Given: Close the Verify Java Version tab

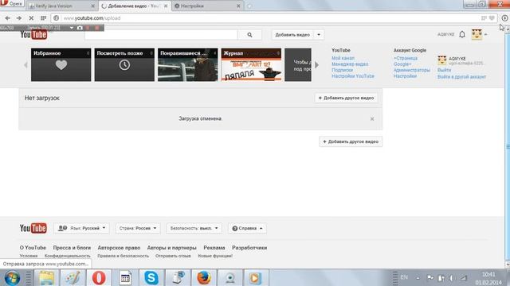Looking at the screenshot, I should tap(92, 6).
